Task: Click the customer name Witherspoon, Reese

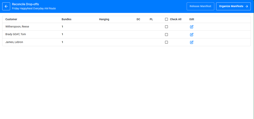Action: 18,27
